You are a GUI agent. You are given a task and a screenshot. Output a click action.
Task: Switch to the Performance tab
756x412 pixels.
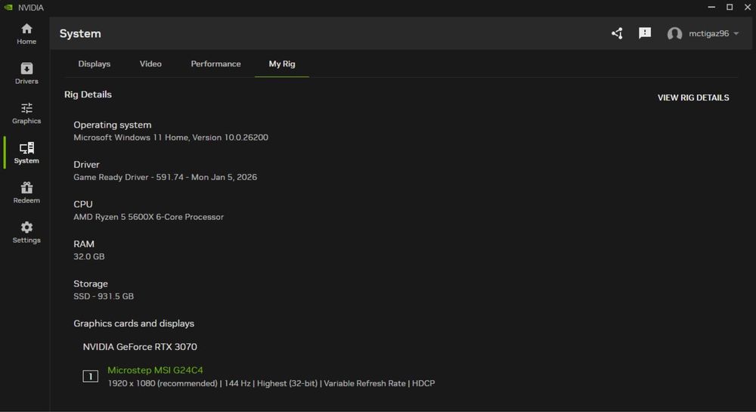(x=215, y=64)
